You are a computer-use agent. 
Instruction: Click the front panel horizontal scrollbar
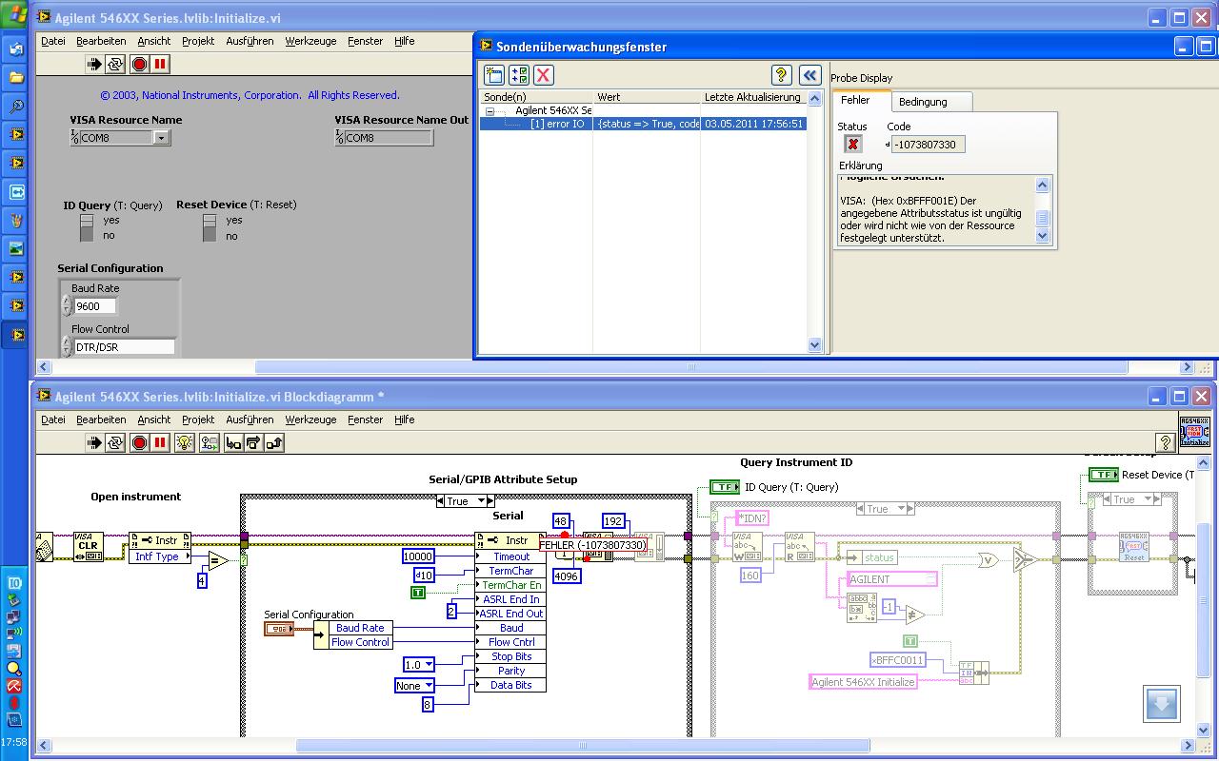point(691,367)
